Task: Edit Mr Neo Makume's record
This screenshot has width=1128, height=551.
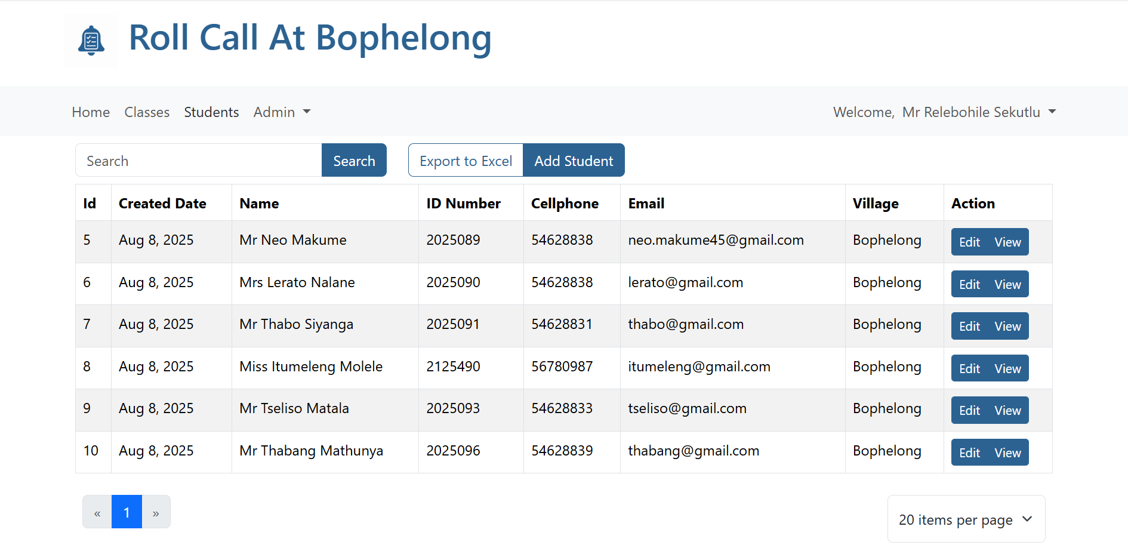Action: 969,242
